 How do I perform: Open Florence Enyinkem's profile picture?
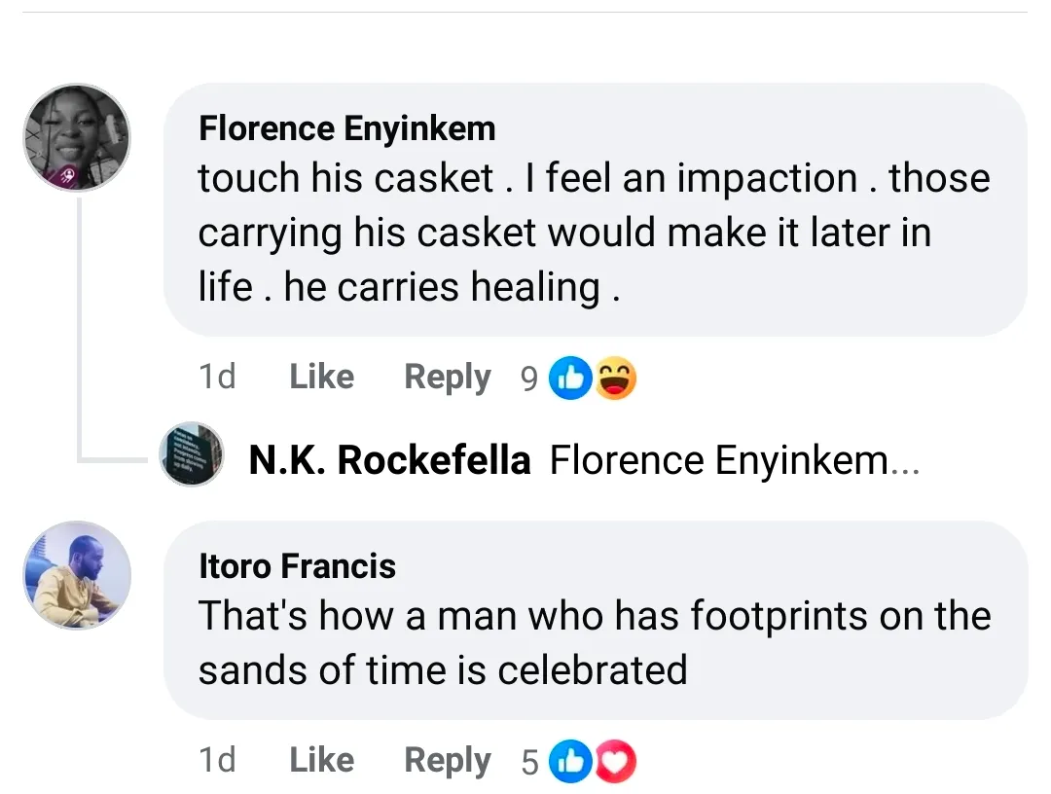coord(77,138)
